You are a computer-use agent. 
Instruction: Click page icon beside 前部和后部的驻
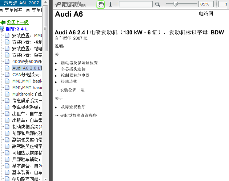point(7,133)
